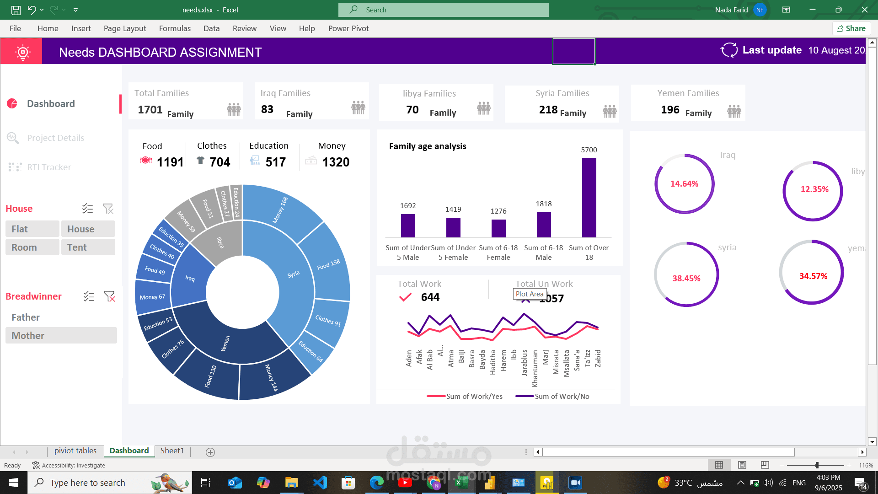The width and height of the screenshot is (878, 494).
Task: Select the Tent slicer button
Action: [88, 247]
